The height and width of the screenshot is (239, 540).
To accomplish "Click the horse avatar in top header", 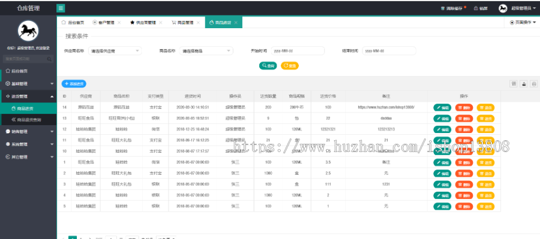I will coord(503,8).
